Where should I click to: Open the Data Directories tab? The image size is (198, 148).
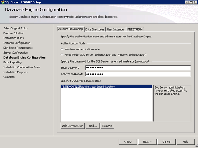point(95,29)
